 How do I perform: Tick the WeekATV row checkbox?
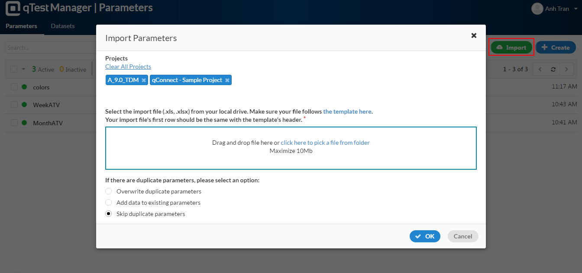tap(14, 105)
